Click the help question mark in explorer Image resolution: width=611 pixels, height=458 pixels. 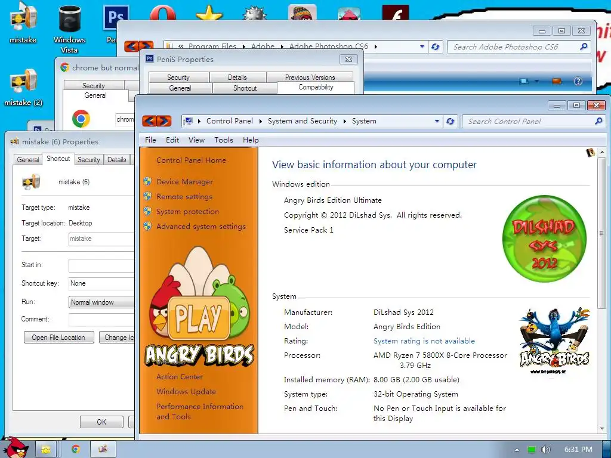[x=578, y=81]
